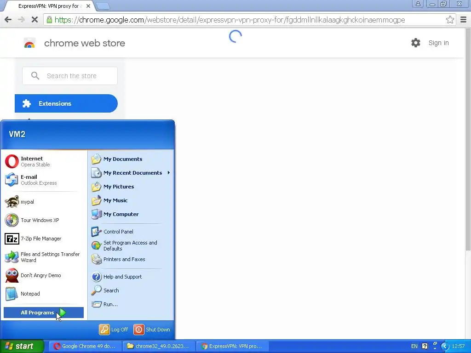Open web store settings gear

416,43
